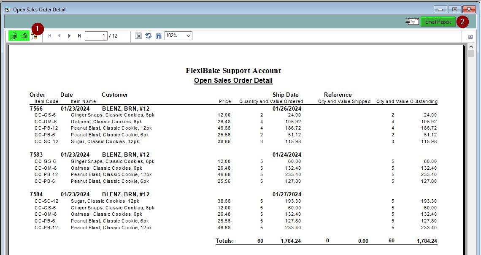This screenshot has height=255, width=481.
Task: Click the 12 total pages count
Action: [x=115, y=36]
